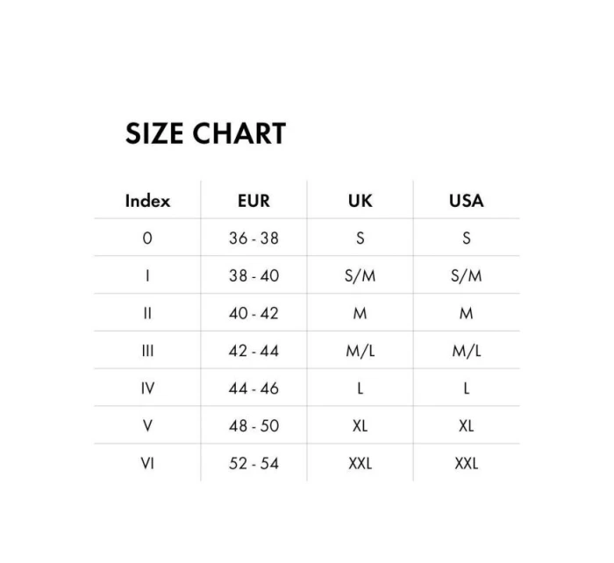The width and height of the screenshot is (614, 563).
Task: Click S/M in the UK column
Action: (x=360, y=275)
